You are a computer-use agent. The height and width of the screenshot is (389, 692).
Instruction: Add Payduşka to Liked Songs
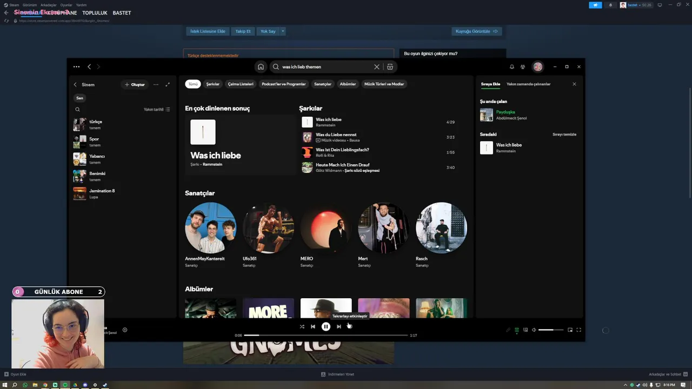[x=125, y=330]
